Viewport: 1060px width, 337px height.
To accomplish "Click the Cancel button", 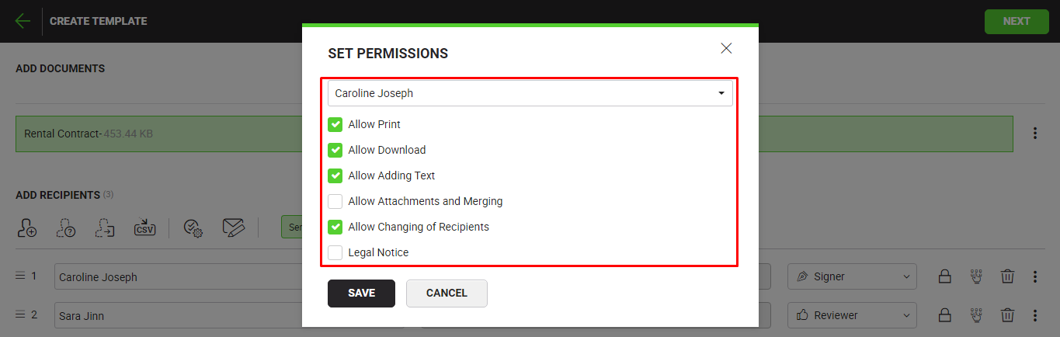I will [x=447, y=293].
